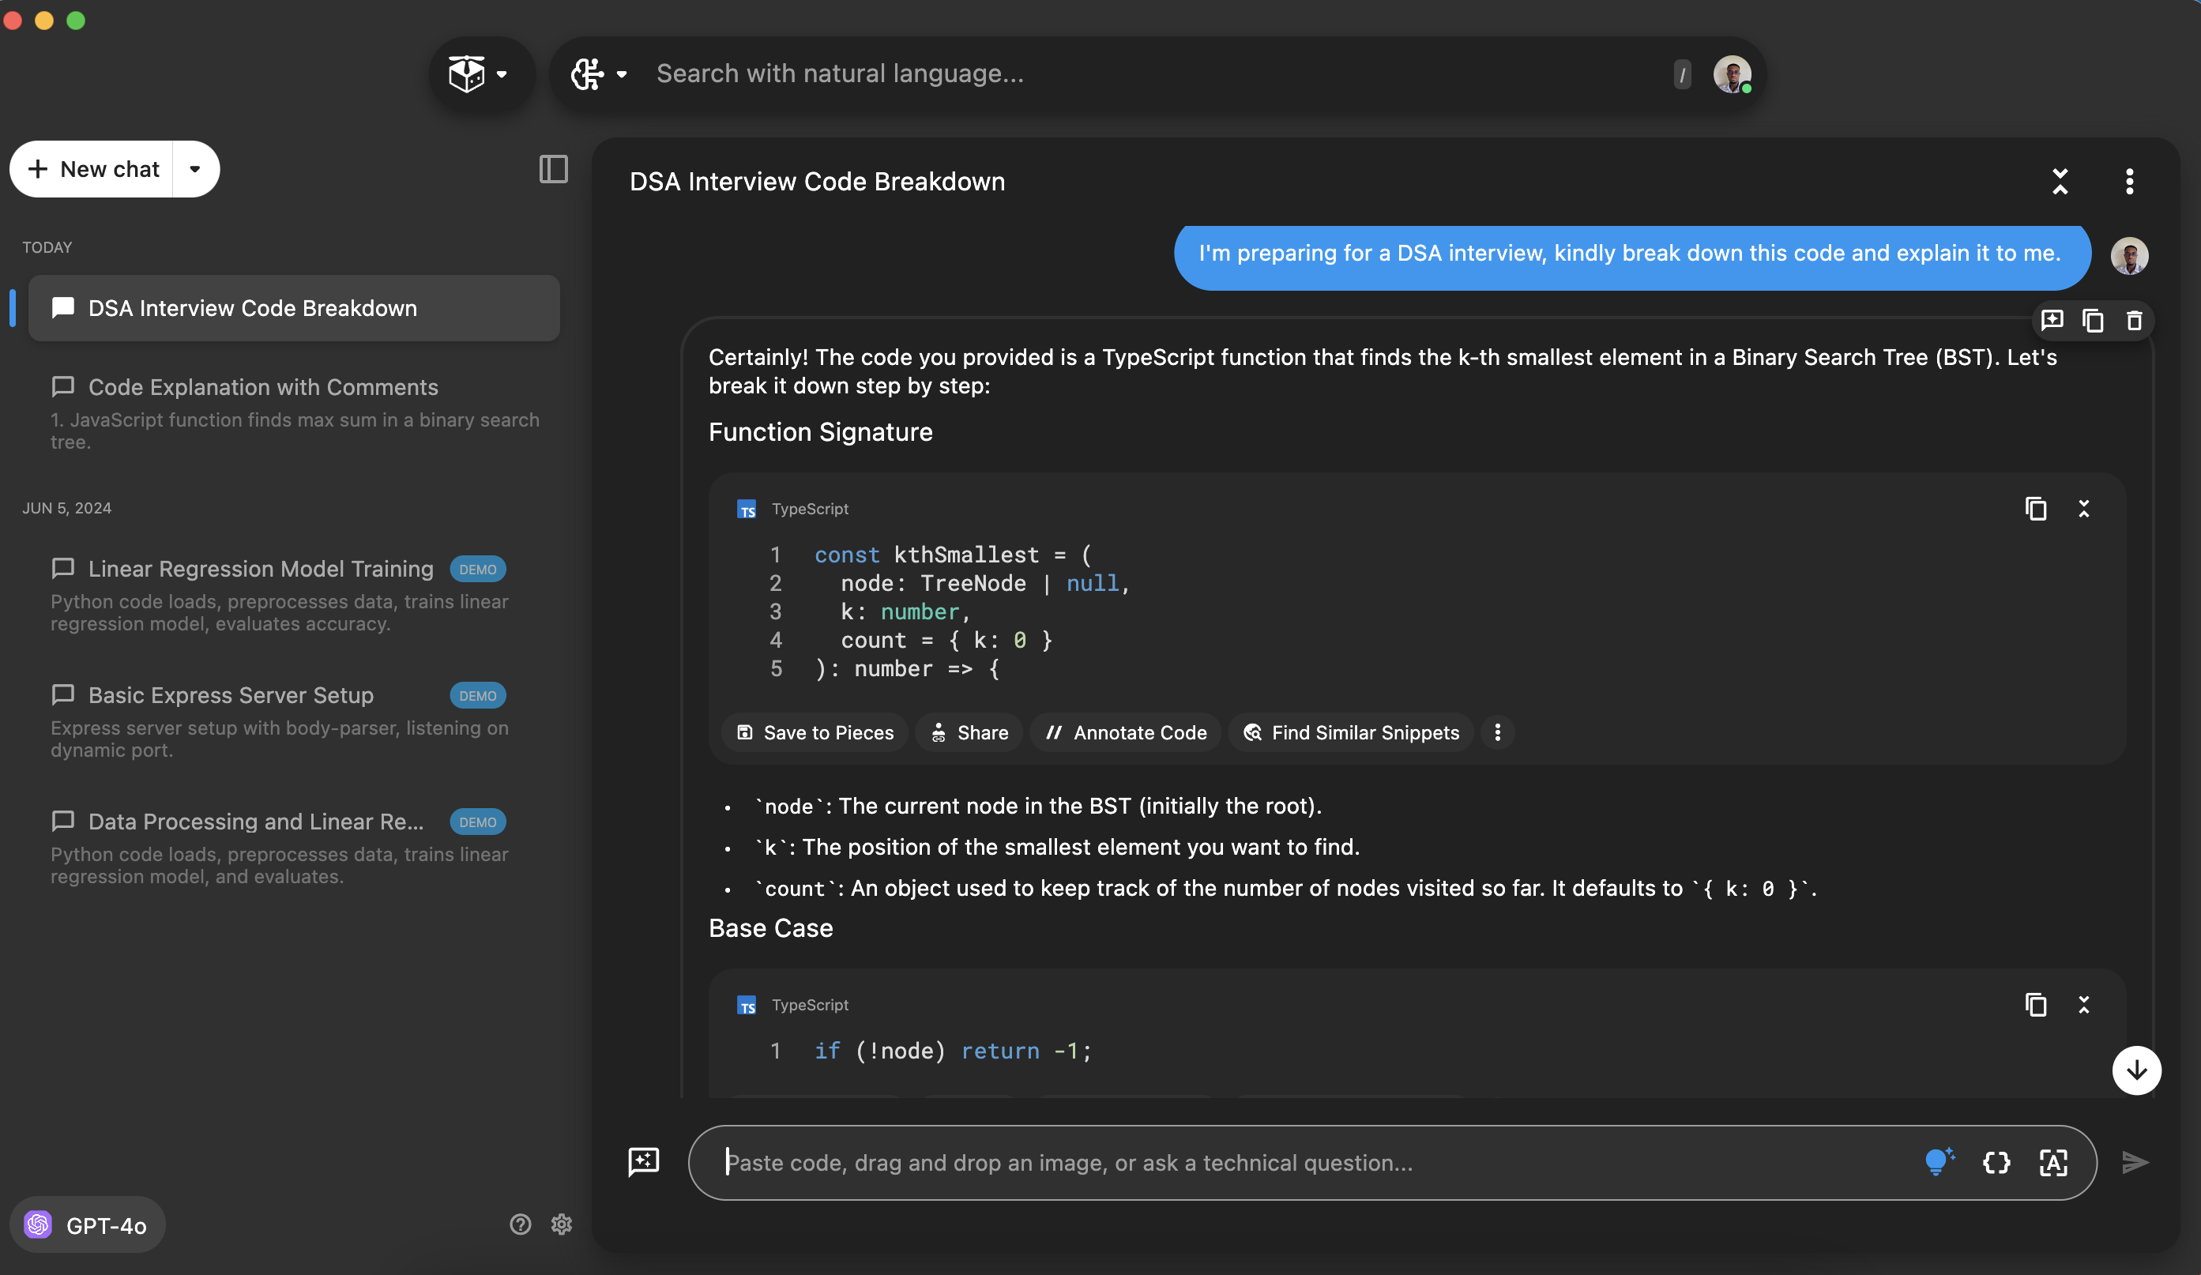Viewport: 2201px width, 1275px height.
Task: Delete the assistant message with trash icon
Action: pyautogui.click(x=2134, y=321)
